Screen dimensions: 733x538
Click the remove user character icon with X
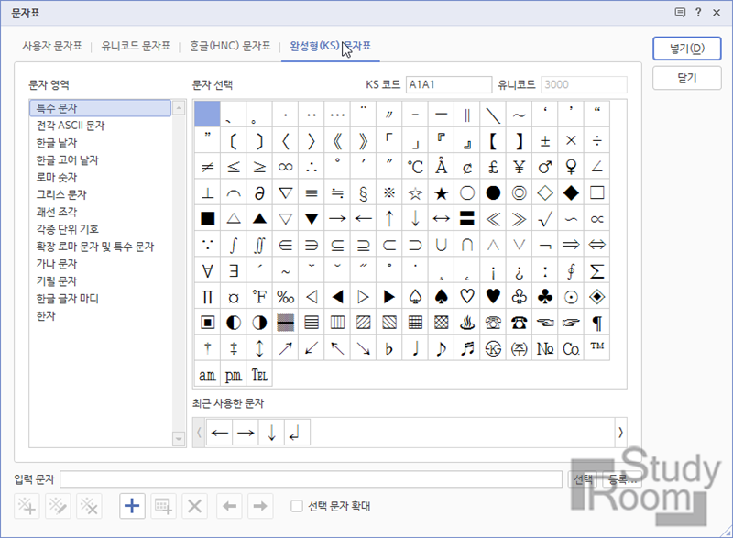89,506
